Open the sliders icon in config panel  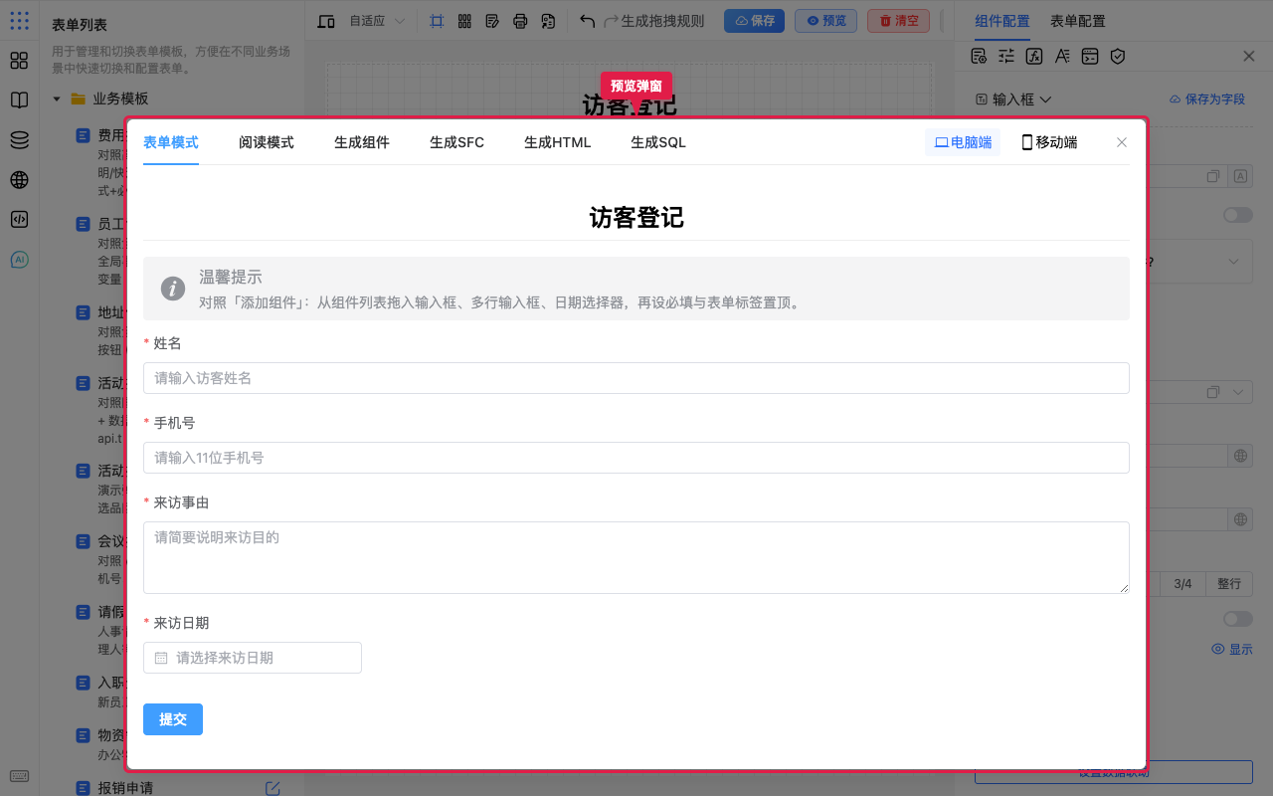point(1006,57)
